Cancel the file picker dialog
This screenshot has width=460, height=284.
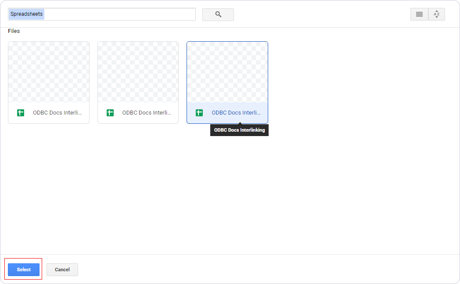[x=62, y=270]
